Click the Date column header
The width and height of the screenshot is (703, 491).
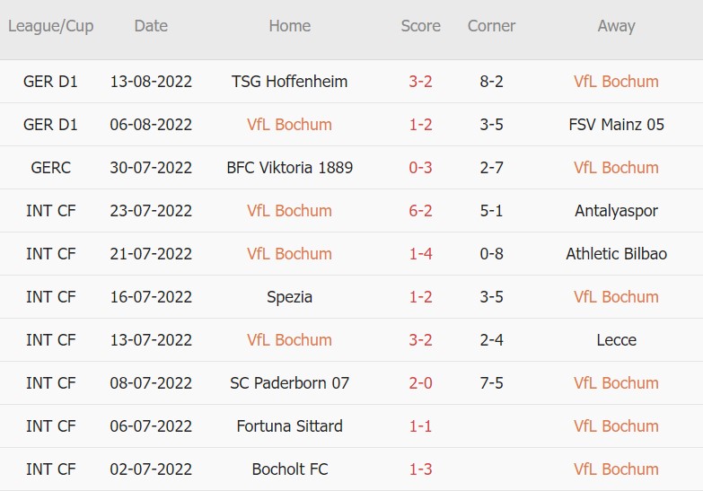[151, 26]
